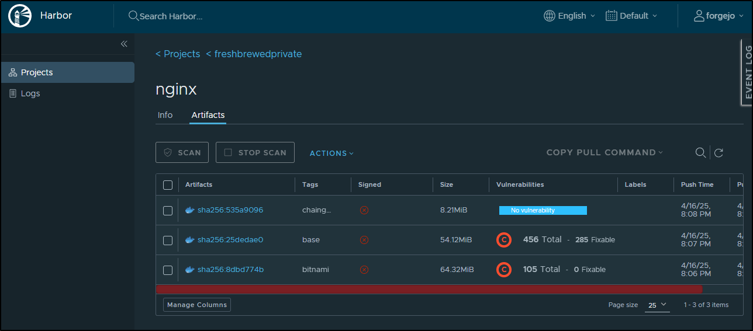The height and width of the screenshot is (331, 753).
Task: Click the Harbor lighthouse logo
Action: point(19,16)
